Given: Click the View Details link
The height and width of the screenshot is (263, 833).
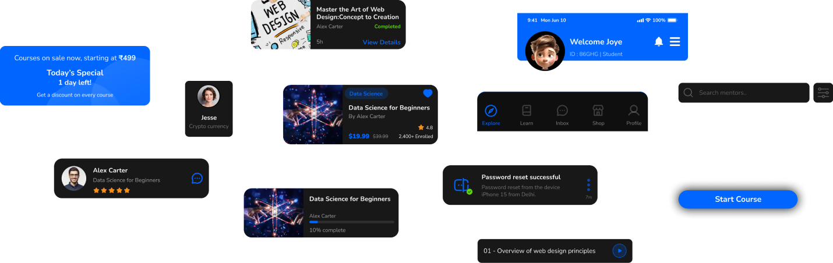Looking at the screenshot, I should [382, 42].
